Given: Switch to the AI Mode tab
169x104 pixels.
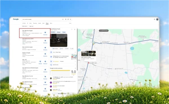Looking at the screenshot, I should coord(24,23).
